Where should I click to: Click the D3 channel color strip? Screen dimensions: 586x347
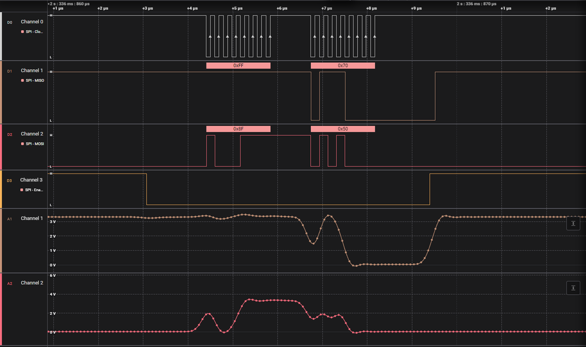pyautogui.click(x=1, y=189)
